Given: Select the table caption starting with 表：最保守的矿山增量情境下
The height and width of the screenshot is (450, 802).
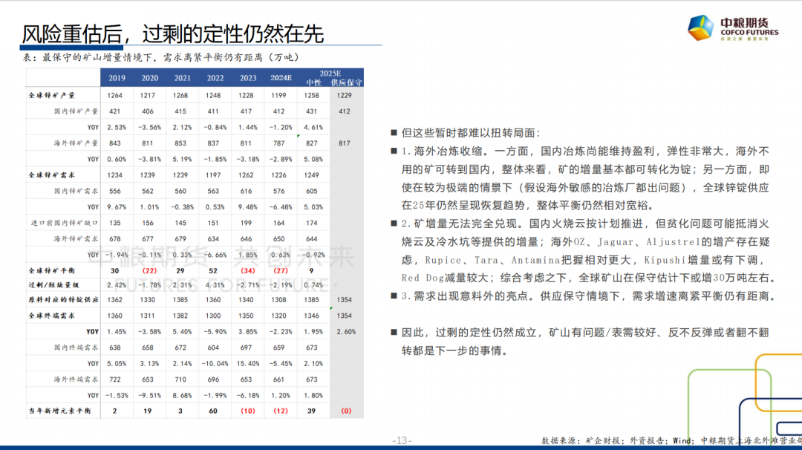Looking at the screenshot, I should pos(160,57).
